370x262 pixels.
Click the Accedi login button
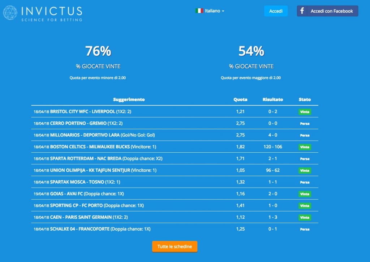pos(276,11)
